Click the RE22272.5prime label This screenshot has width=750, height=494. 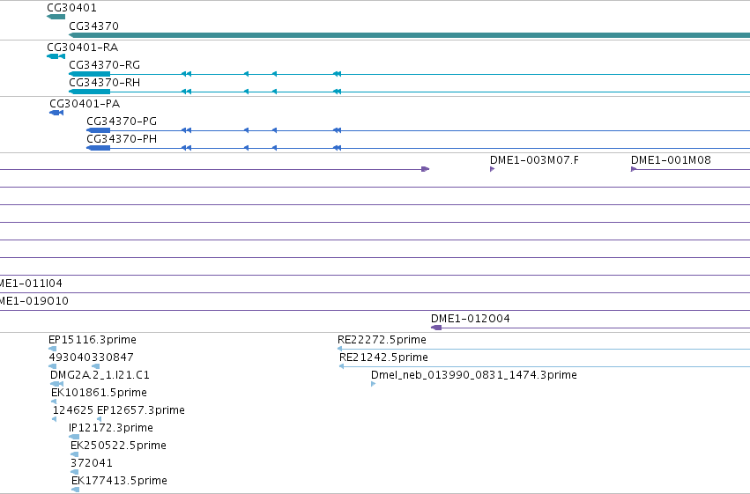[382, 340]
